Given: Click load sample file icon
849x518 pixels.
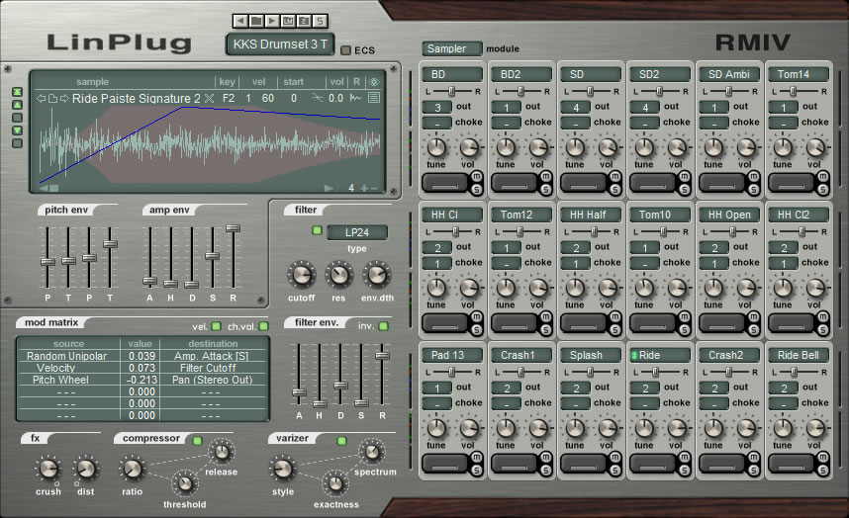Looking at the screenshot, I should pos(52,99).
